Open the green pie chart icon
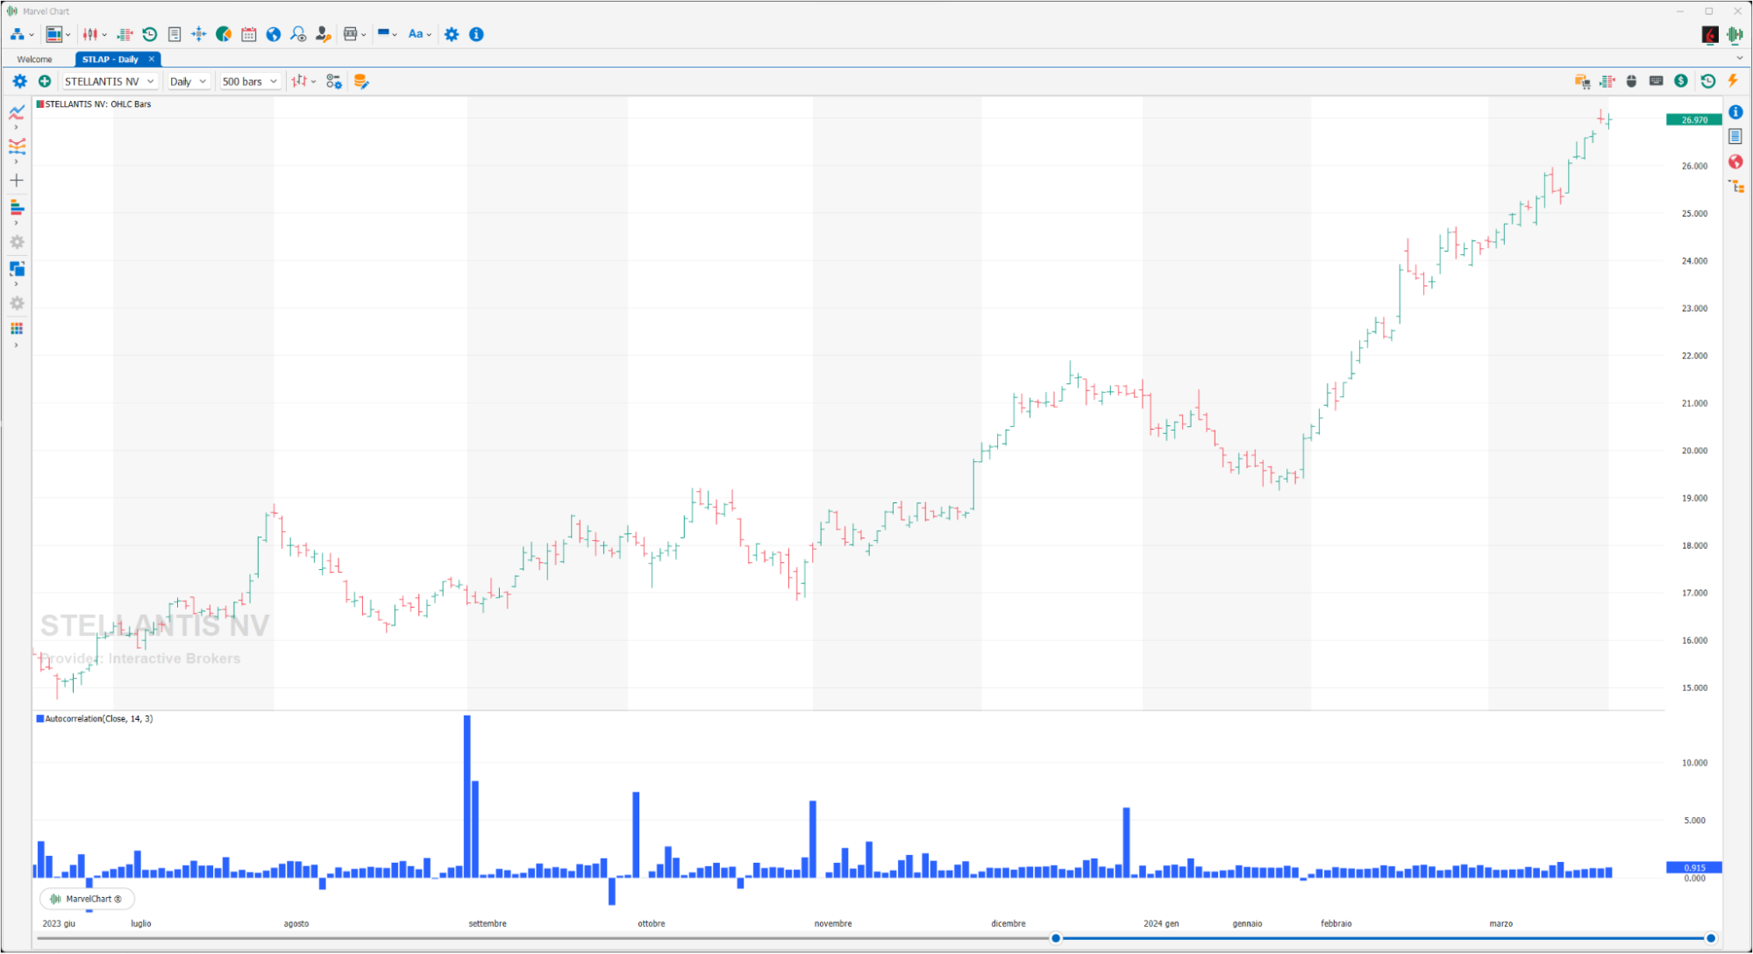 224,34
